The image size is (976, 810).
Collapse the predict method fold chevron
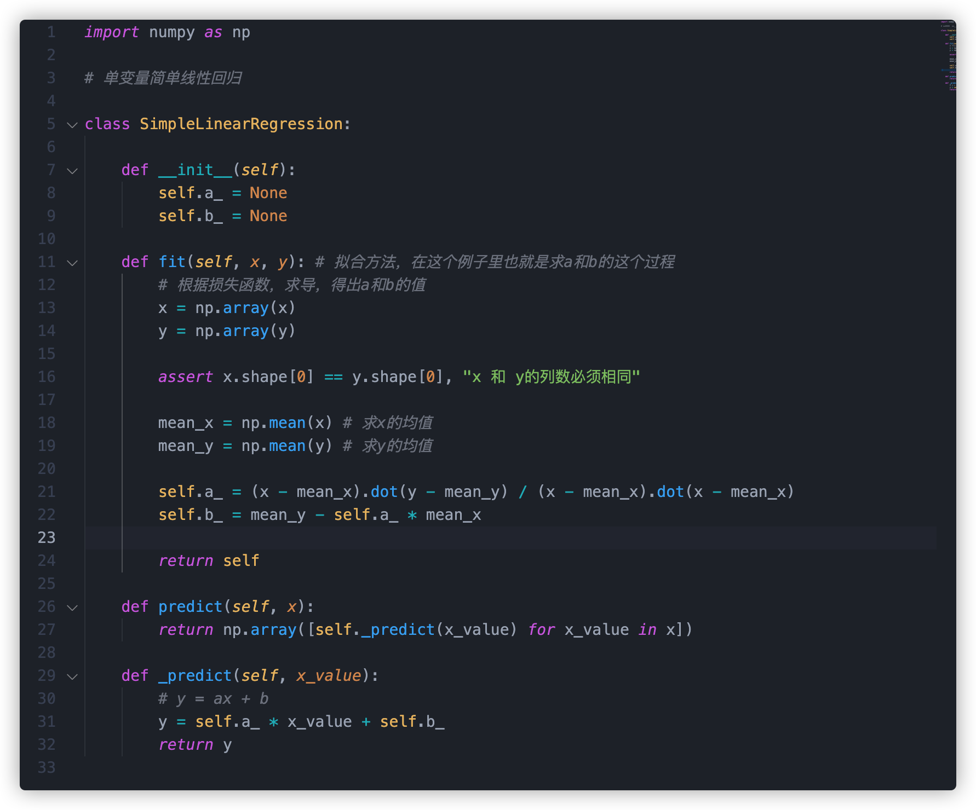point(72,607)
